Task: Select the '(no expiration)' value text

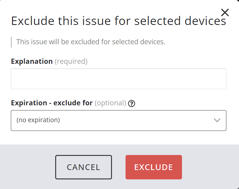Action: [x=38, y=120]
